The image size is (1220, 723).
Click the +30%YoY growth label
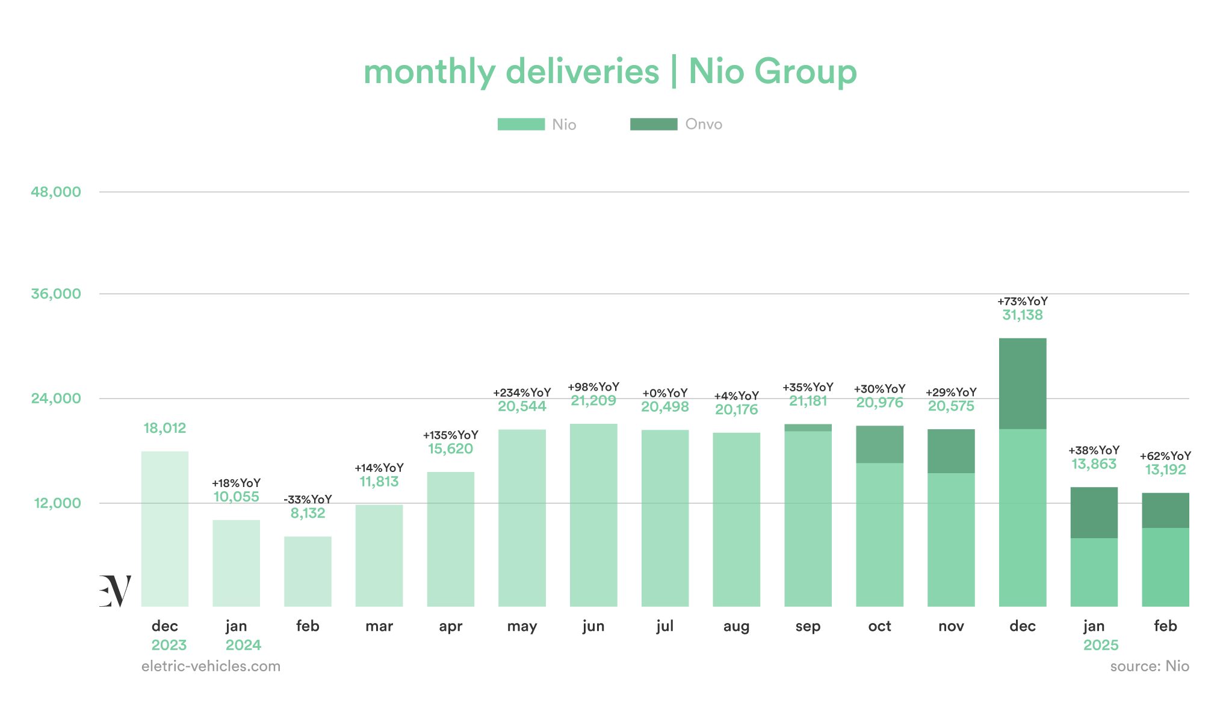point(880,389)
